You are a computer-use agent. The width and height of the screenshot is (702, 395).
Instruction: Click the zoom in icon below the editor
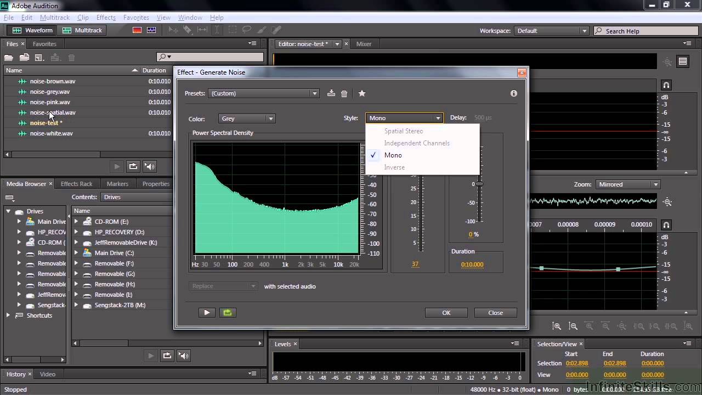[557, 326]
